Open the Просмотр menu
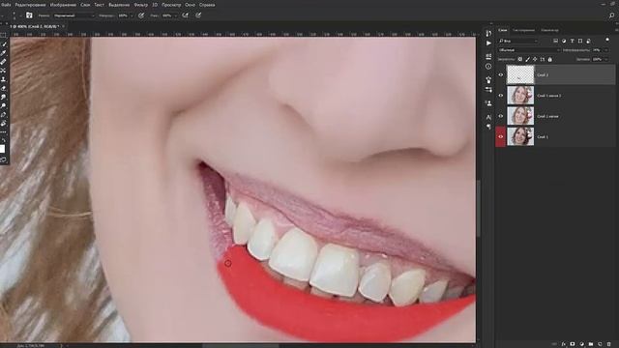The height and width of the screenshot is (348, 619). coord(171,5)
